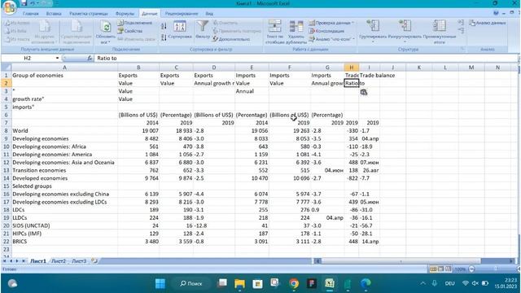
Task: Click the paste options icon near H3
Action: [364, 92]
